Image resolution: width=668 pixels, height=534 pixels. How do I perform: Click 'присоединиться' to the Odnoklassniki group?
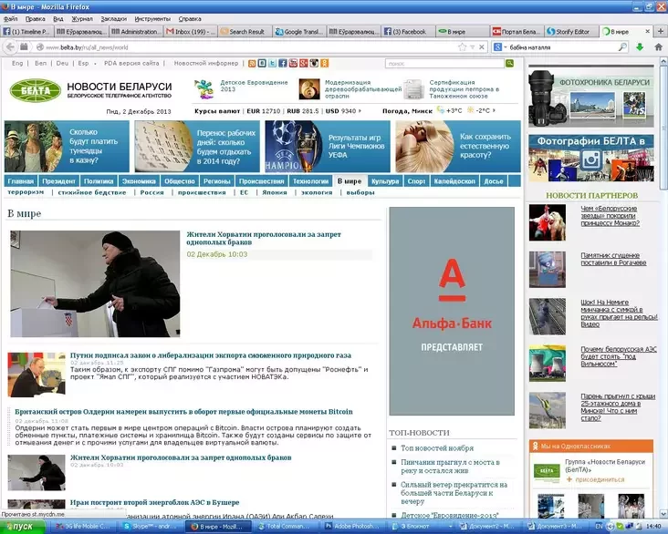click(x=600, y=479)
